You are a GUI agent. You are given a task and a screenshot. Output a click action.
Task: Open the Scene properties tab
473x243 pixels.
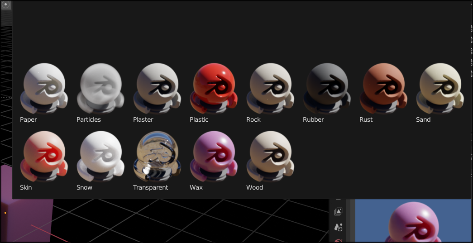(338, 227)
